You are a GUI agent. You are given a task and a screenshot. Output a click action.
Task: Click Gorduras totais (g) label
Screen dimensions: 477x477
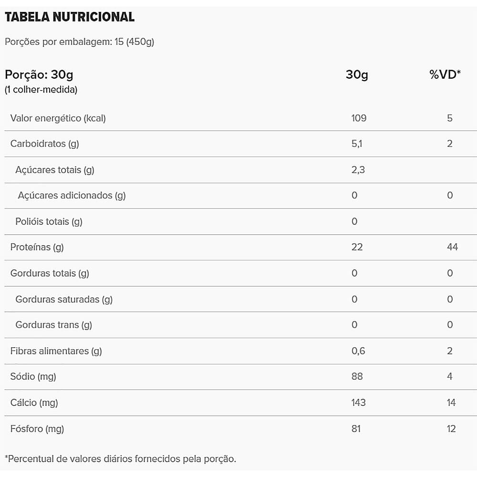[50, 273]
